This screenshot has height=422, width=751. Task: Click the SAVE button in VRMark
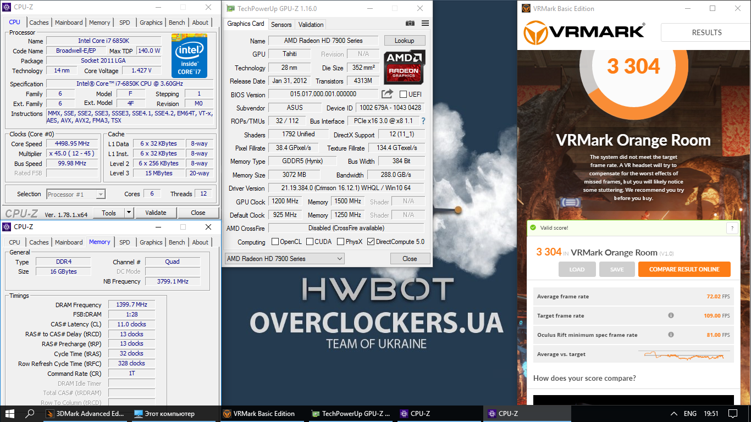[617, 269]
